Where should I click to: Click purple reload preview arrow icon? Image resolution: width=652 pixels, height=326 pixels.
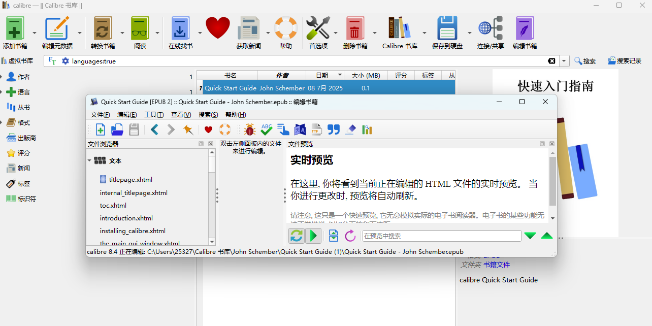tap(350, 236)
